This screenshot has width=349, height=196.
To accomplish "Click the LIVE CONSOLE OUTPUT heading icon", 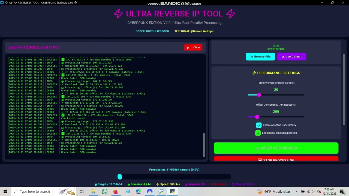I will 10,48.
